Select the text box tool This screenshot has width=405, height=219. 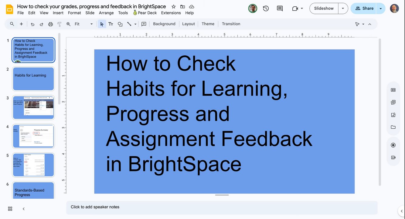pyautogui.click(x=111, y=24)
